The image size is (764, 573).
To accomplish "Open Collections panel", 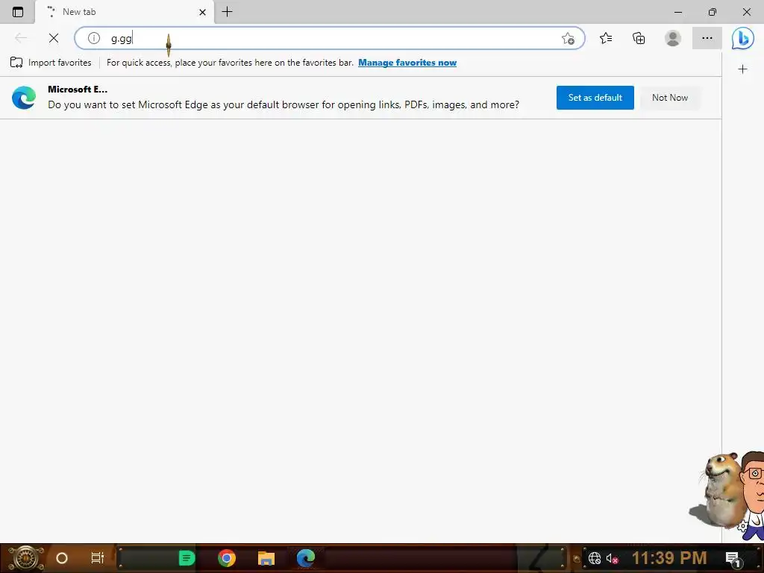I will pyautogui.click(x=639, y=38).
